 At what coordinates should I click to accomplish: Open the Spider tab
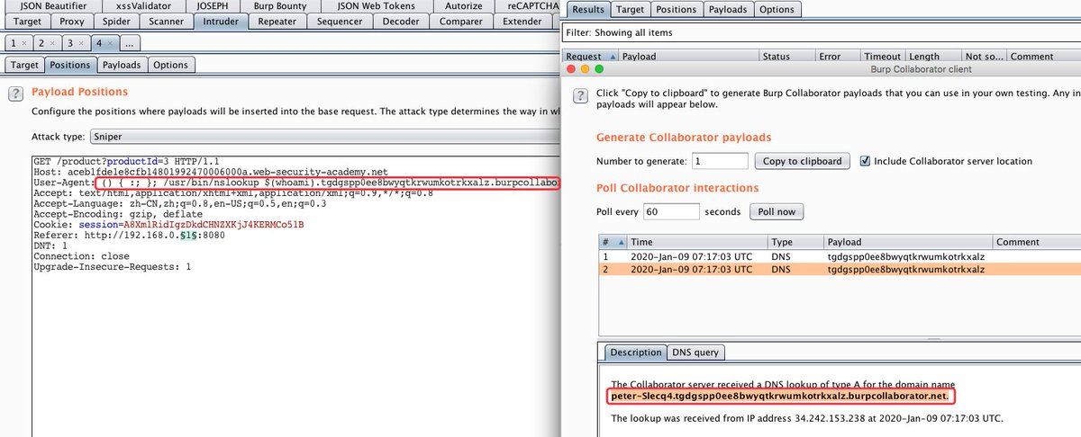[x=116, y=21]
